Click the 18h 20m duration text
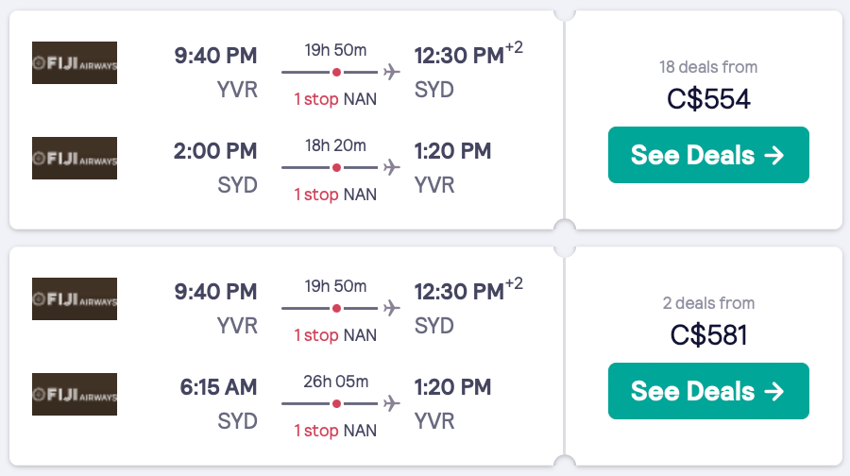 click(x=335, y=144)
